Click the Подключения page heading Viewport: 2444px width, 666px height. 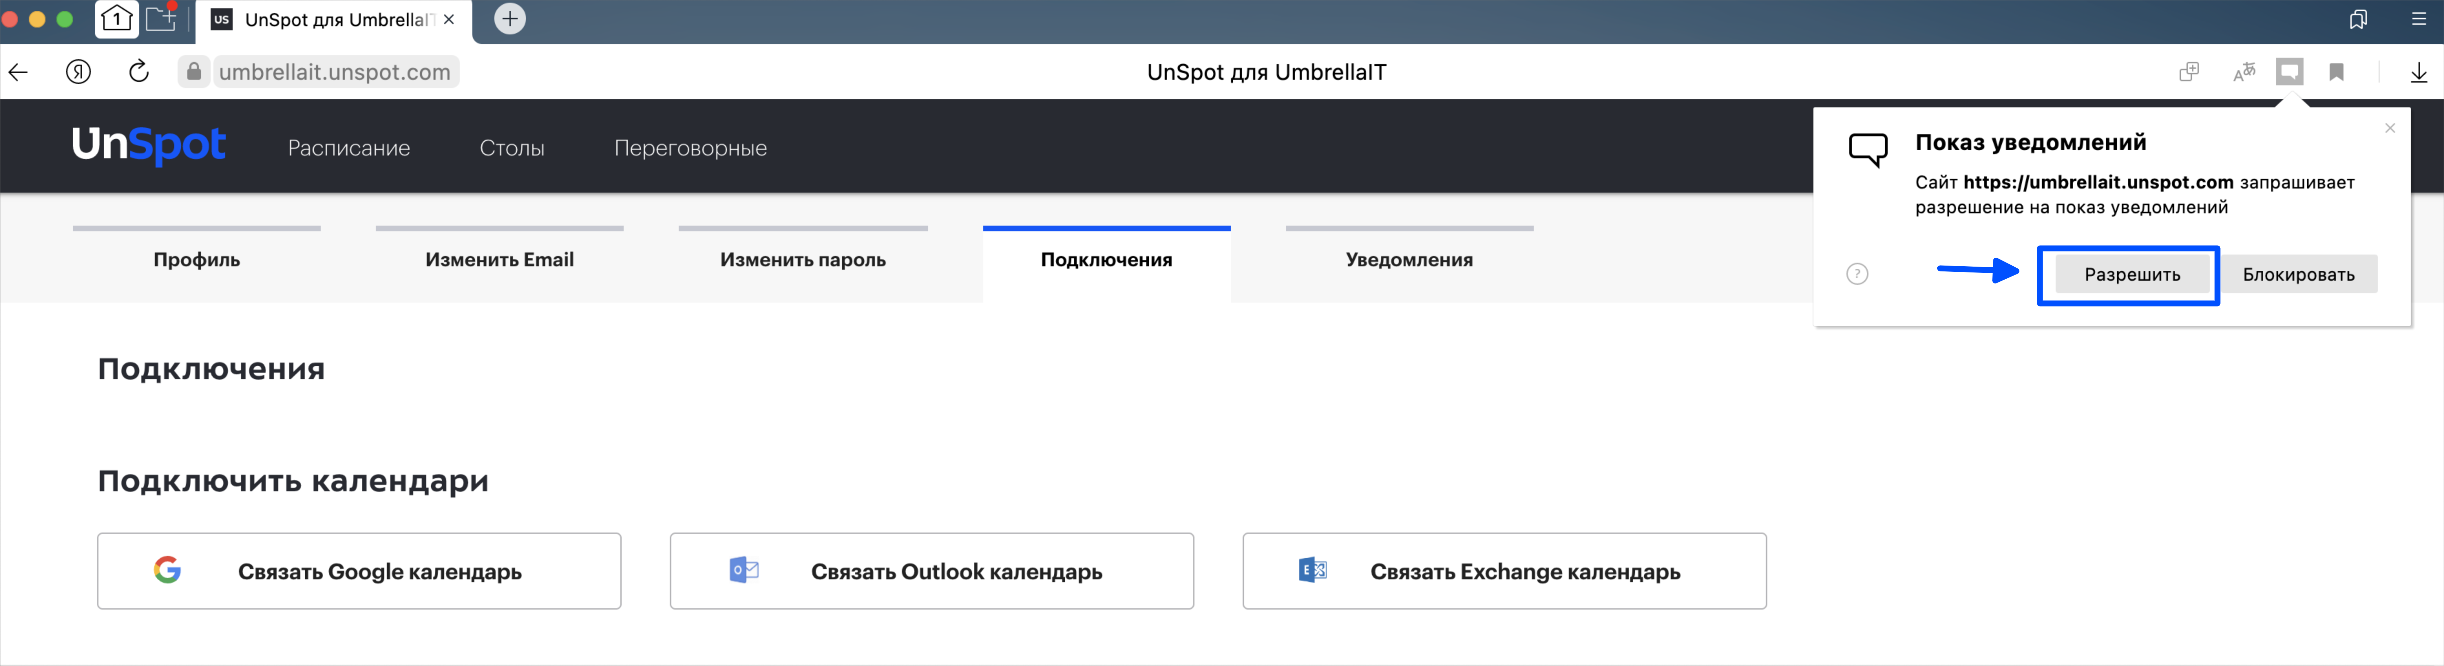coord(212,369)
